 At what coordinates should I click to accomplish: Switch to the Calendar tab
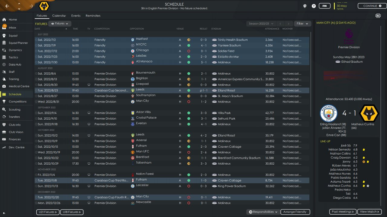[59, 16]
